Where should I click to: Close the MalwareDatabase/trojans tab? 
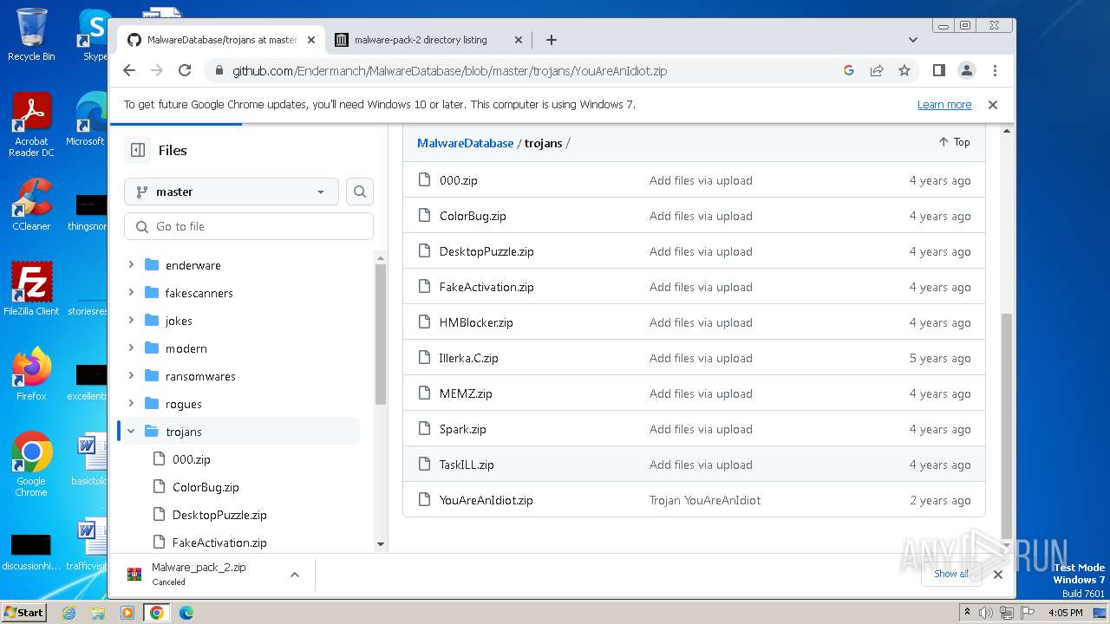(x=312, y=40)
